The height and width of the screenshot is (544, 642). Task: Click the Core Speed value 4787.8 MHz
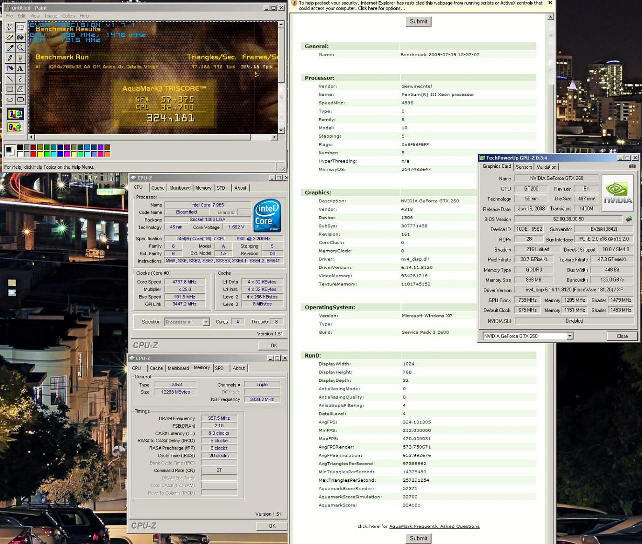click(185, 282)
